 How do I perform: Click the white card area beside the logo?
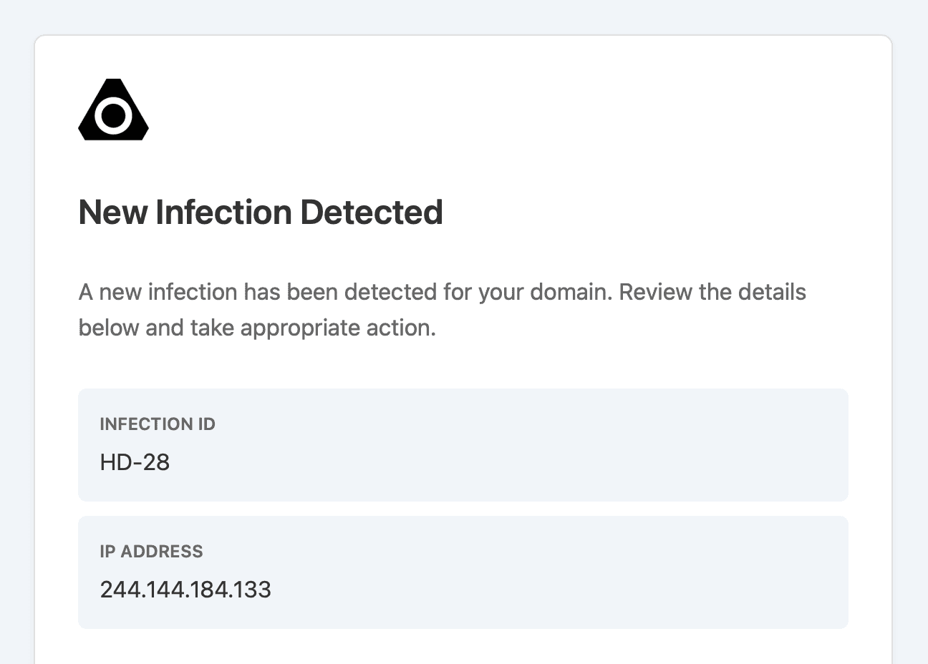(501, 109)
